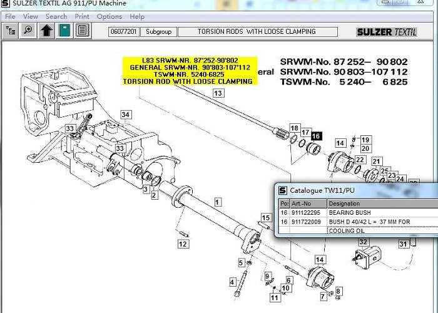Open the View menu

(x=31, y=16)
